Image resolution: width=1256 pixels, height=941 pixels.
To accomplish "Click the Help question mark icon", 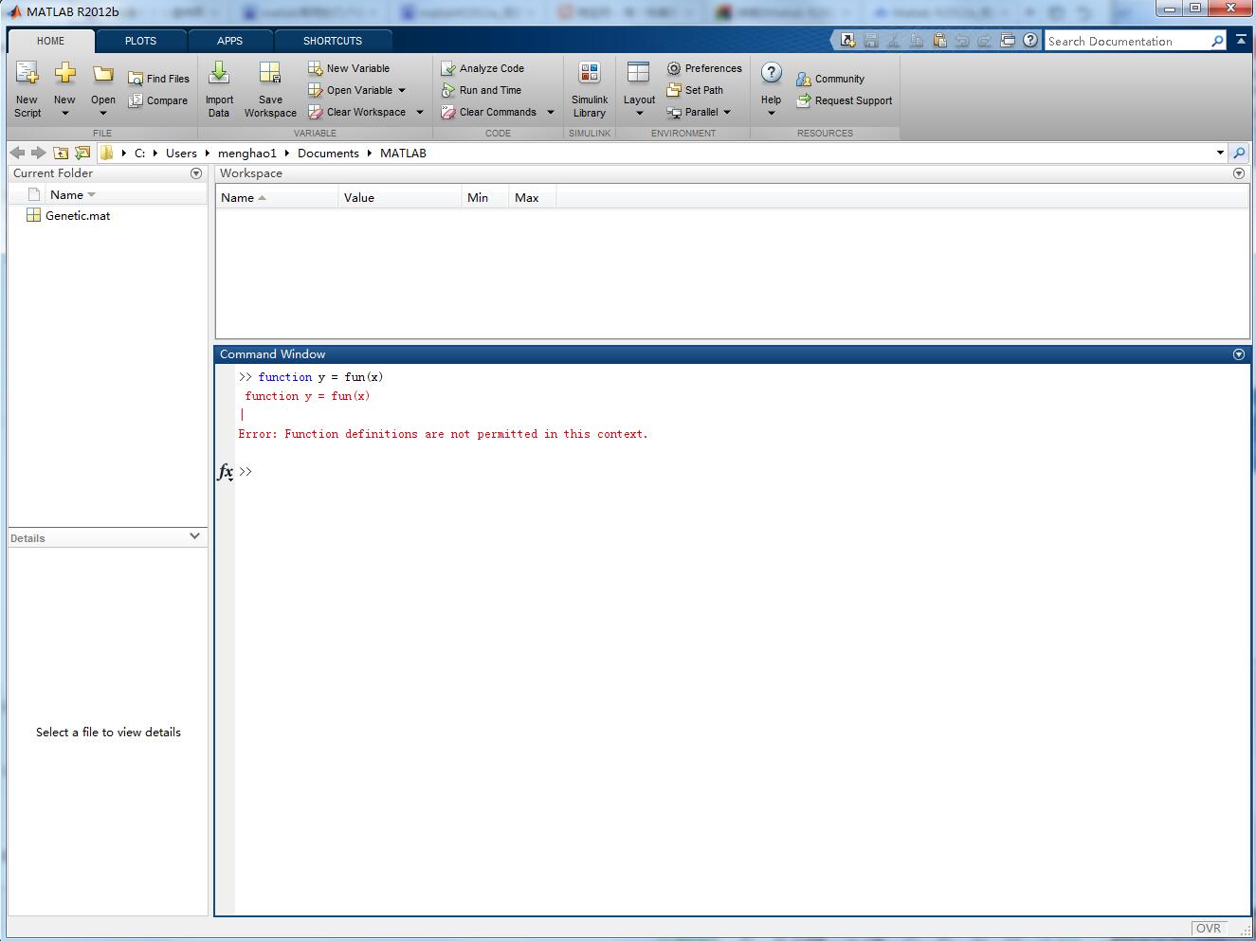I will 772,73.
